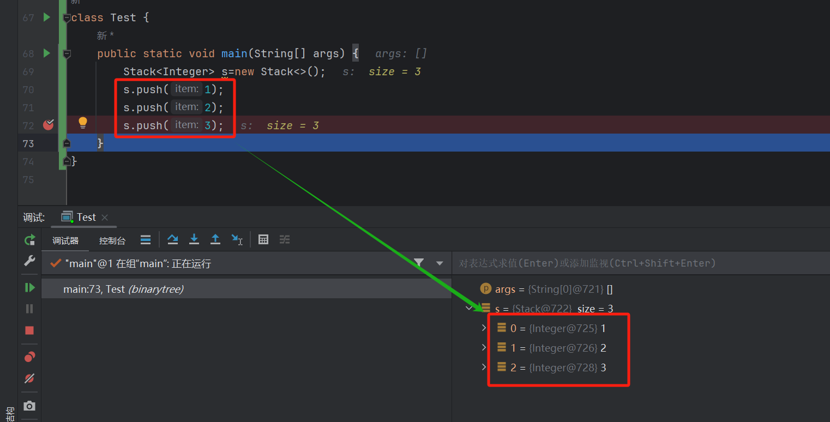Select the "main"@1 thread combo box
The height and width of the screenshot is (422, 830).
(246, 263)
